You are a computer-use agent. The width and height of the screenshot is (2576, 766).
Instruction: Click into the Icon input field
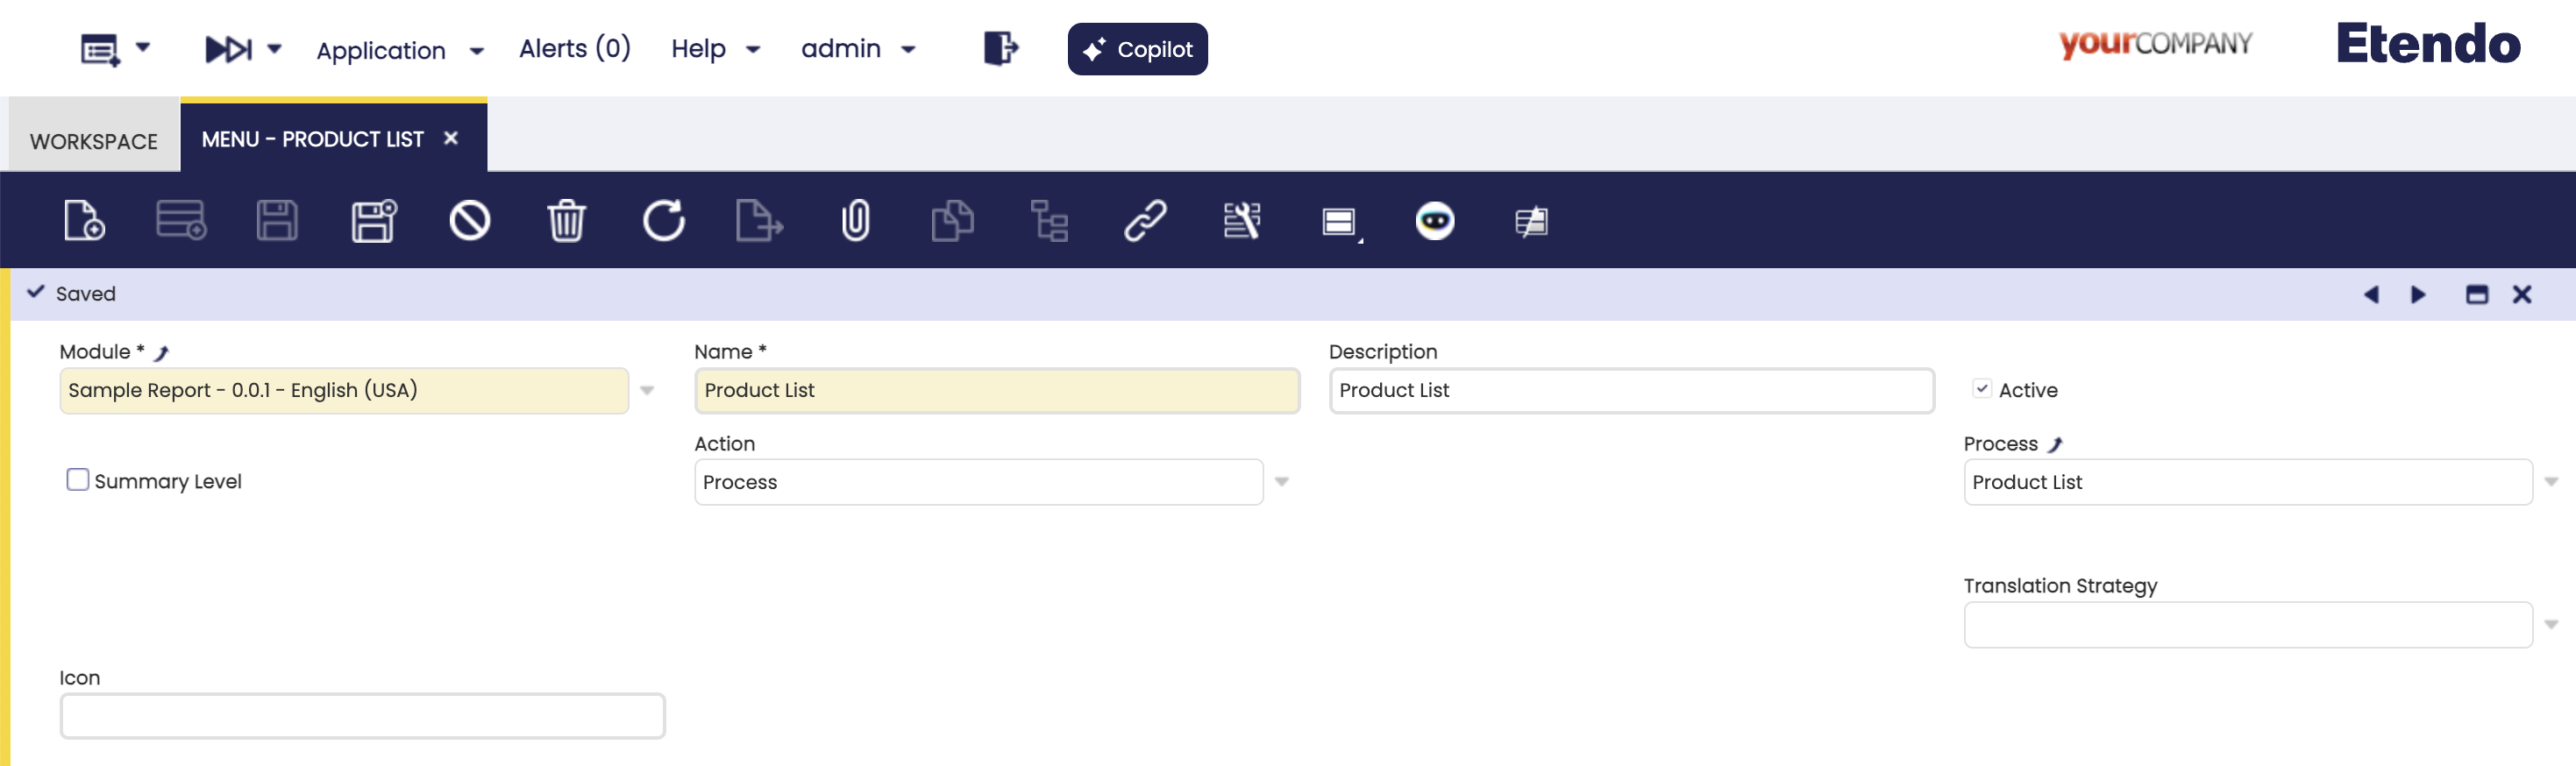[362, 716]
